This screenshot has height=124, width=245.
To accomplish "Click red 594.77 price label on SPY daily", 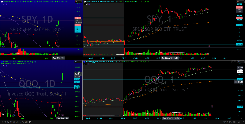I will pos(77,25).
